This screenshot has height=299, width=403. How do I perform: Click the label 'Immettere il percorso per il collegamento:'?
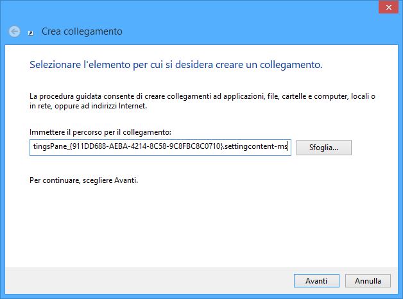coord(100,132)
